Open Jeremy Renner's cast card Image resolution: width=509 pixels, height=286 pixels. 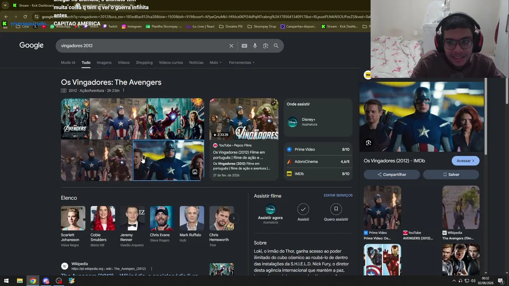click(x=132, y=226)
